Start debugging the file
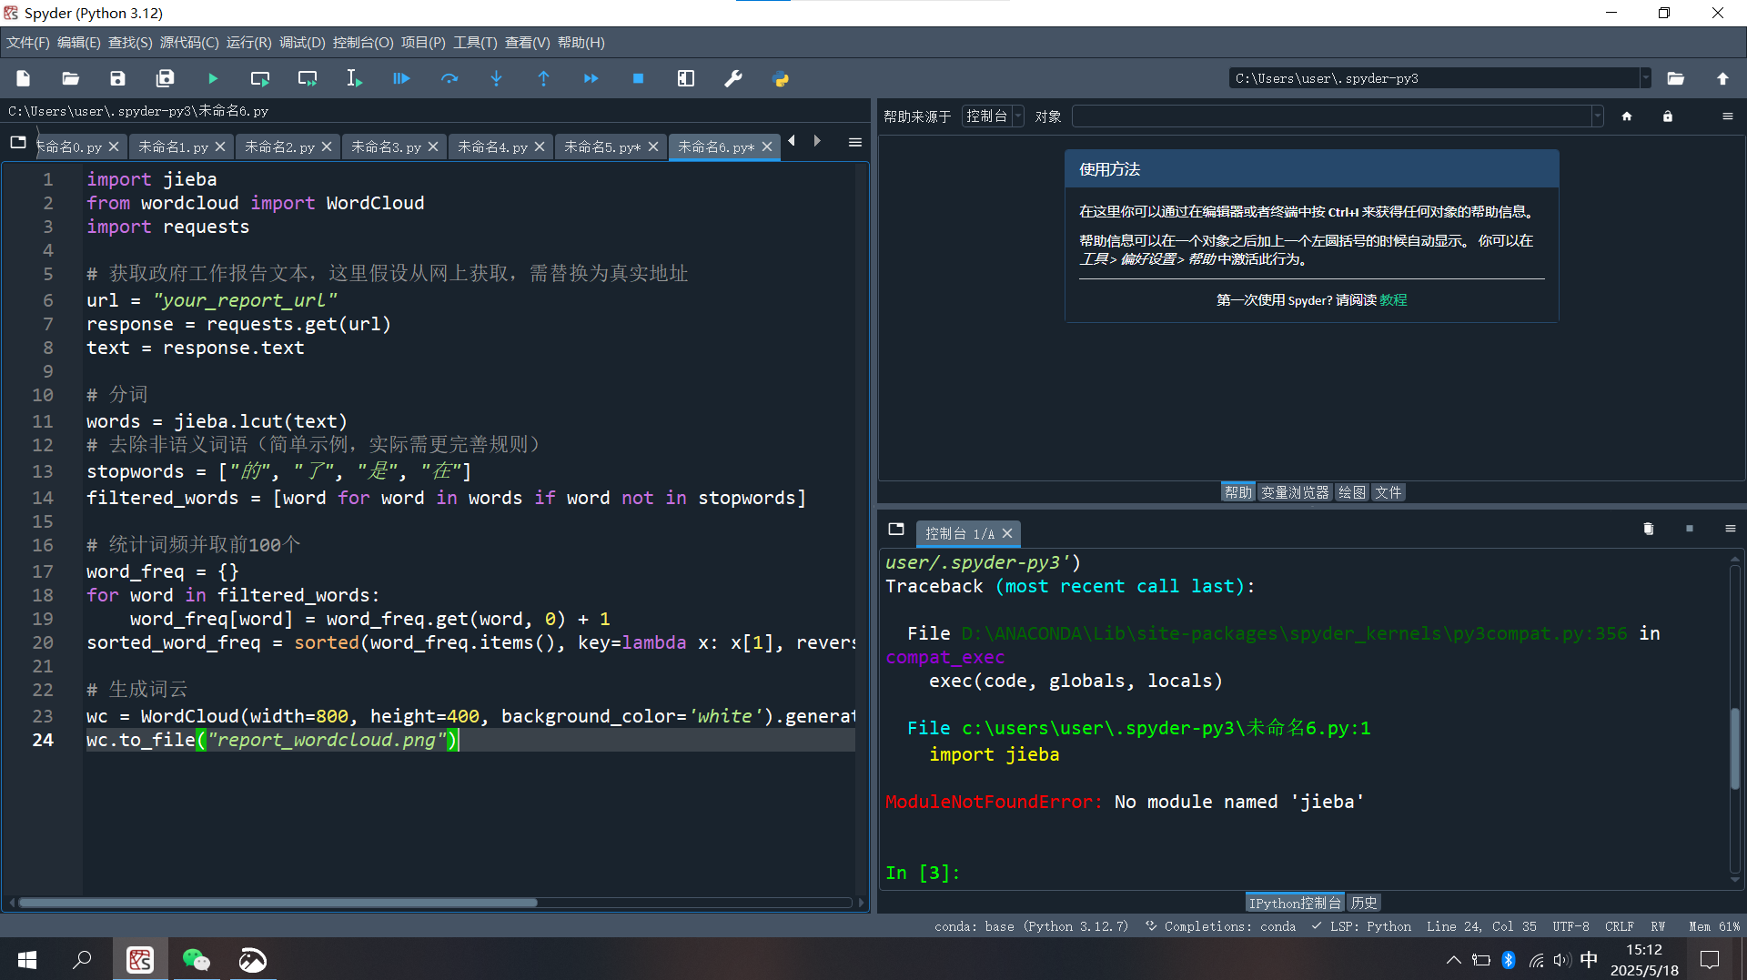 click(x=402, y=79)
